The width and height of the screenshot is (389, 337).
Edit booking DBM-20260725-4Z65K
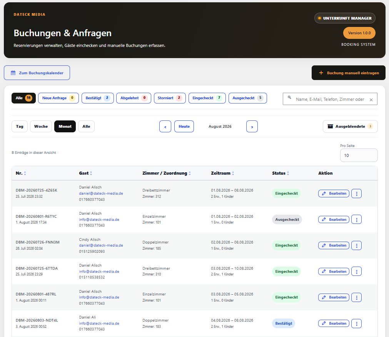[334, 194]
